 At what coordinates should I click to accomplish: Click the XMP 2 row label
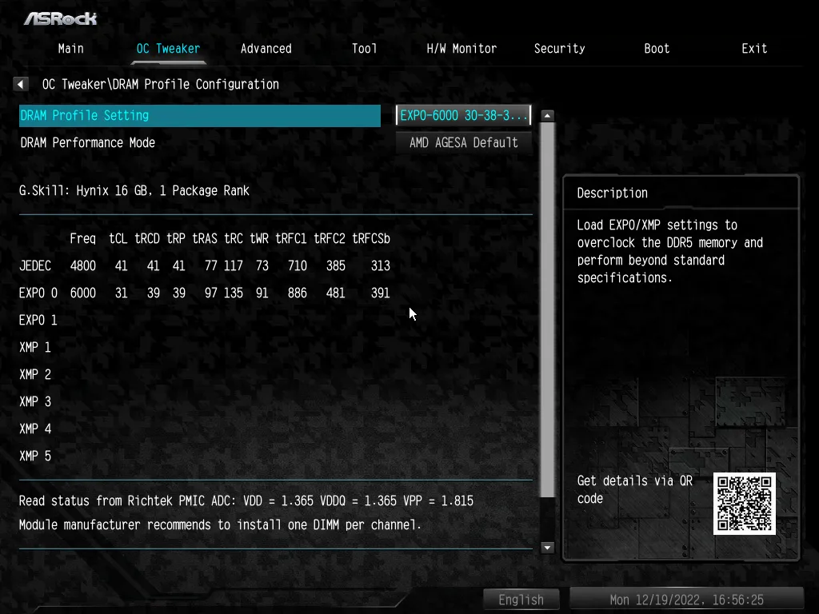tap(35, 374)
